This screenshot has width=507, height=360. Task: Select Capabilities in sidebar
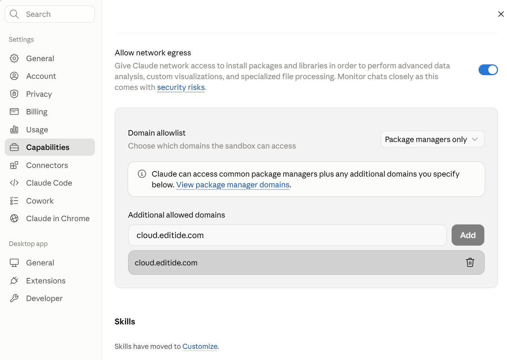pos(50,147)
